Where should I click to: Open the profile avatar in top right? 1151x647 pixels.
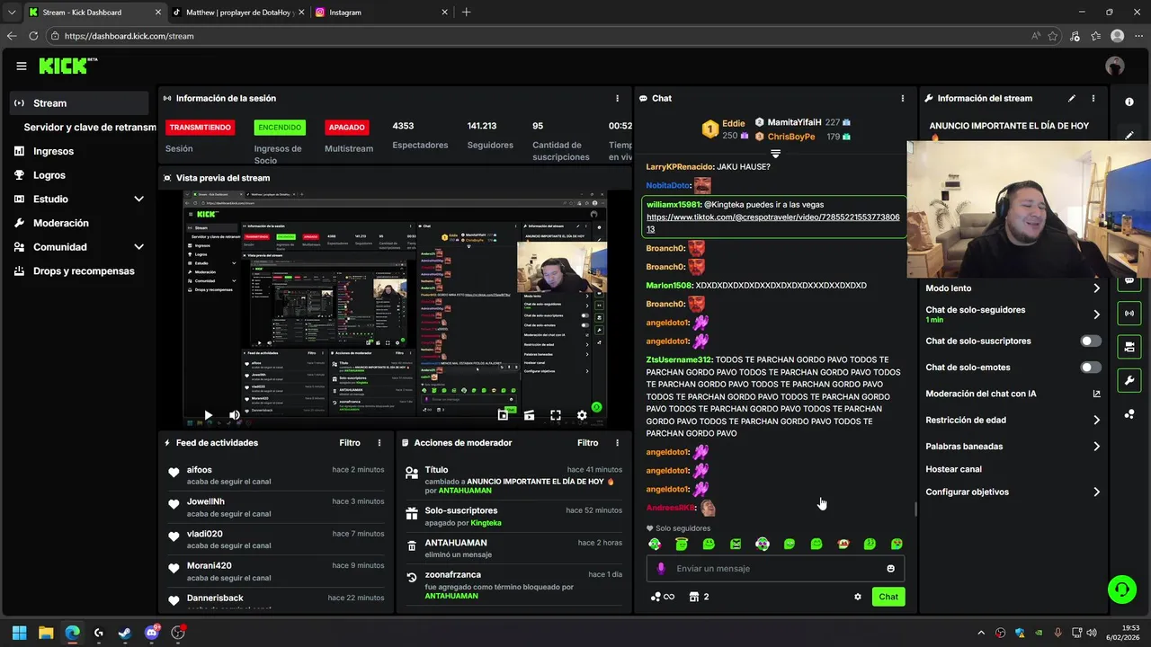pos(1115,66)
